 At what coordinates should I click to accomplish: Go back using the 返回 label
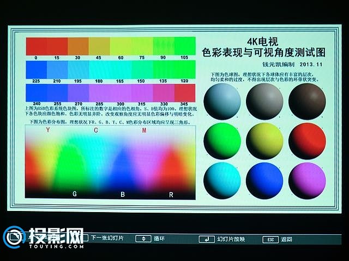tap(286, 239)
